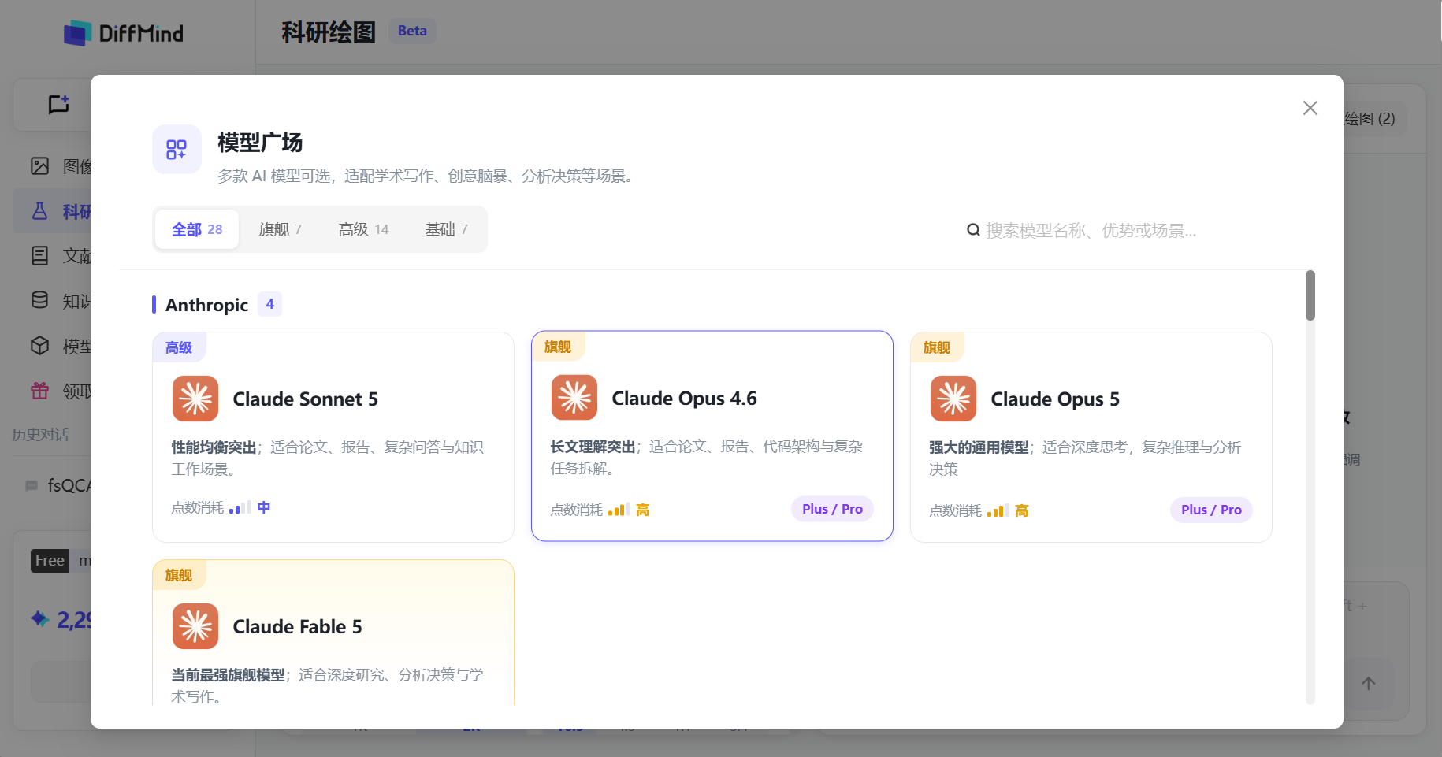Click Plus / Pro badge on Claude Opus 5

click(1211, 510)
